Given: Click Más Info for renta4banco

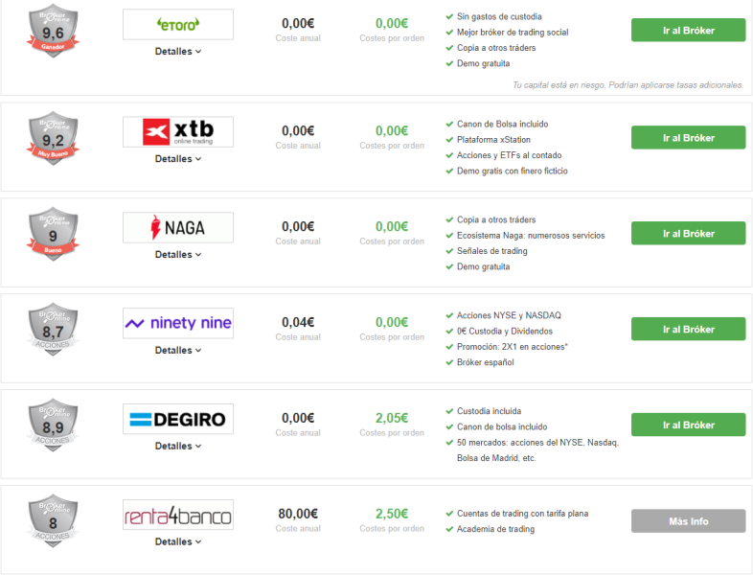Looking at the screenshot, I should pyautogui.click(x=688, y=520).
